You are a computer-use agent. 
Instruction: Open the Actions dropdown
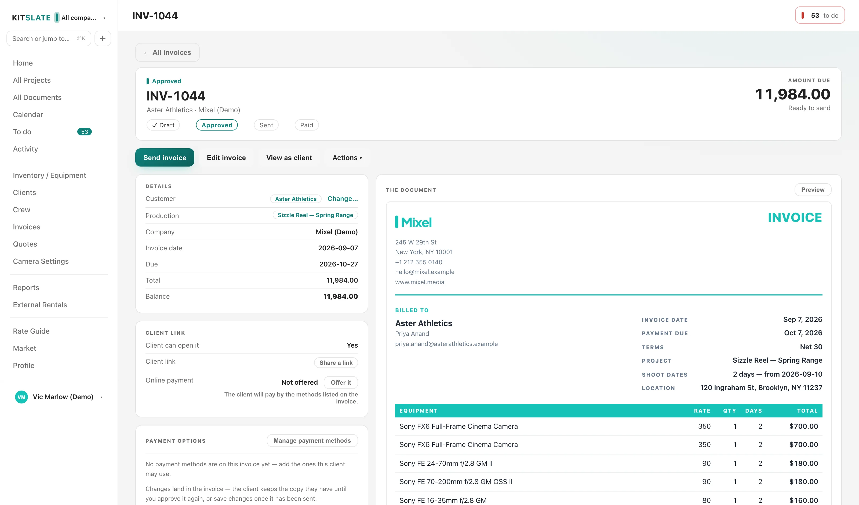click(x=347, y=158)
